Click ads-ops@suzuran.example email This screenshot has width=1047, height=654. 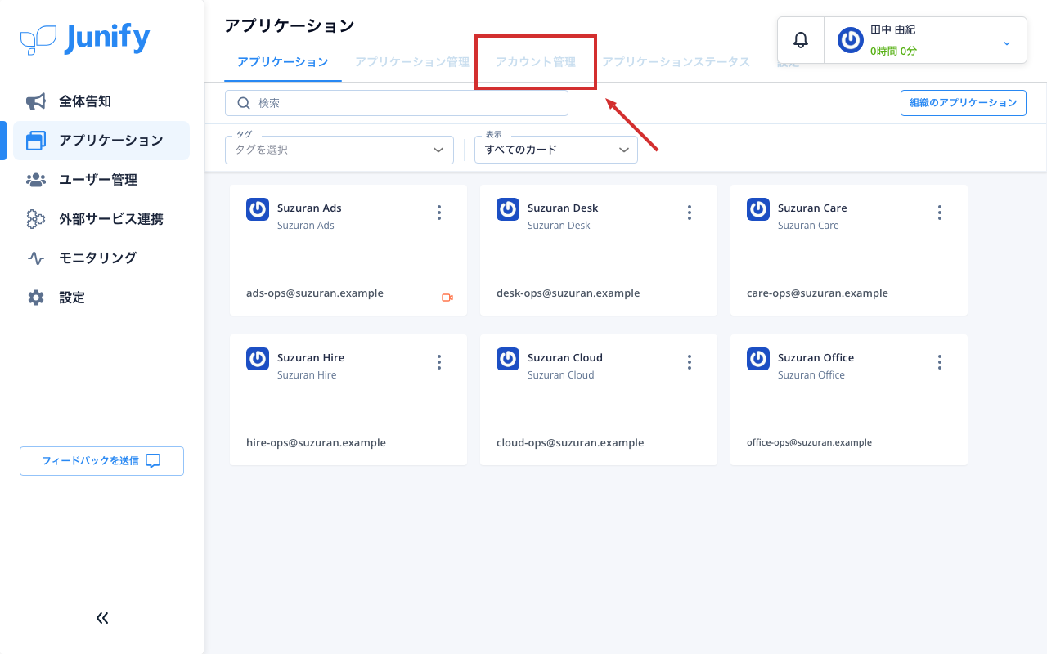(315, 293)
